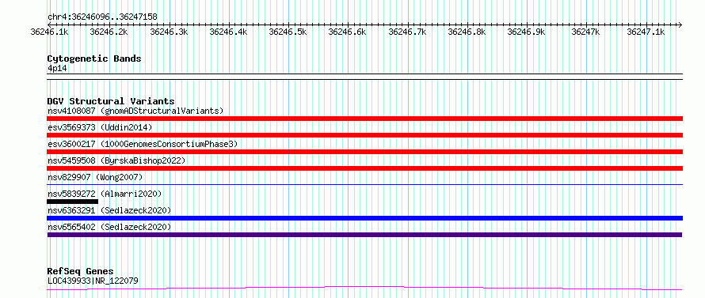
Task: Open variant esv3569373 Uddin2014 label
Action: [100, 127]
